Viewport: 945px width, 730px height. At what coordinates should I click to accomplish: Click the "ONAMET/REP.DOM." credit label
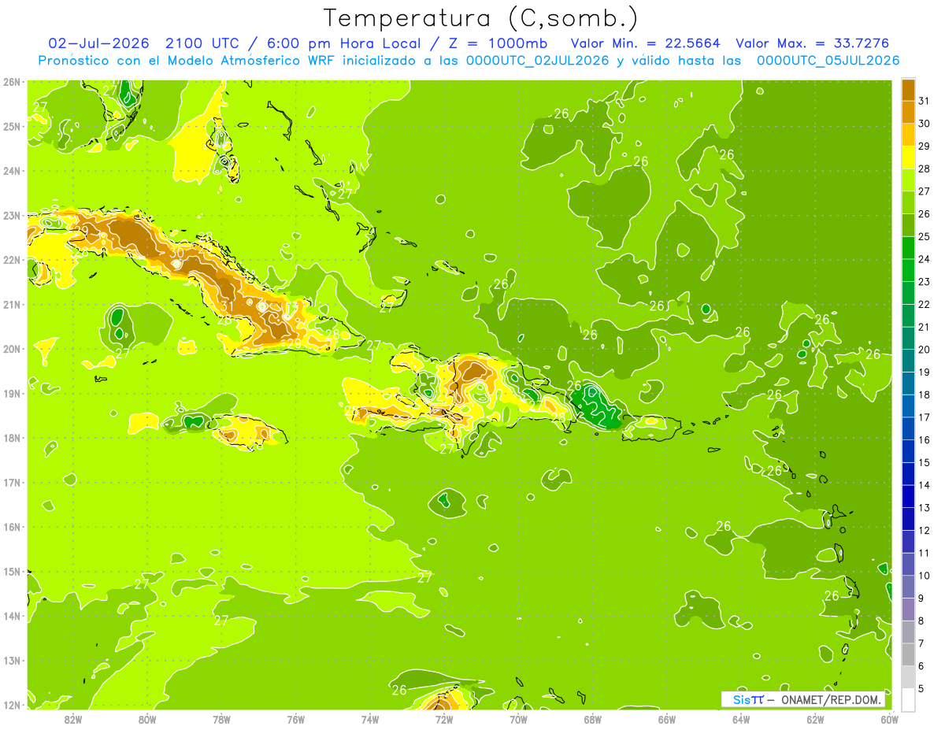pyautogui.click(x=830, y=699)
